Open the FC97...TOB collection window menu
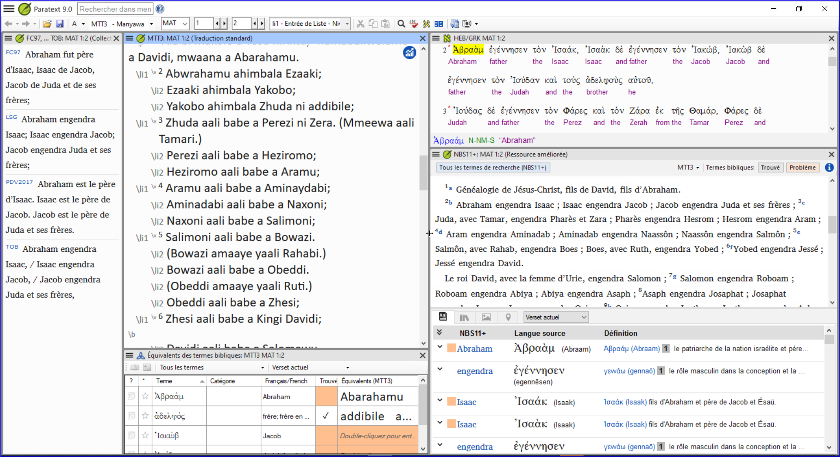This screenshot has width=840, height=457. [x=8, y=38]
